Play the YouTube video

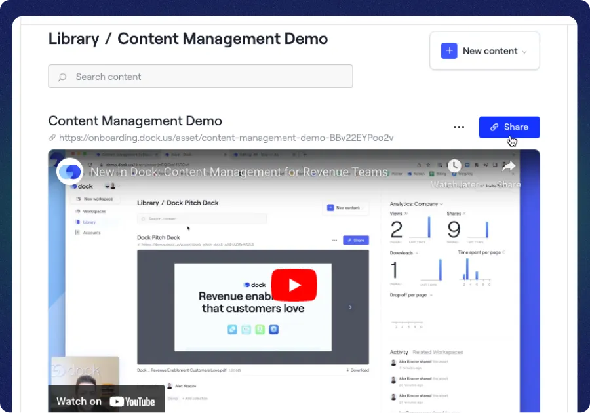[x=294, y=285]
